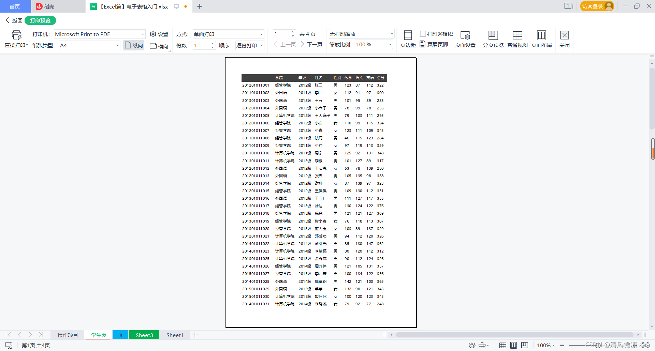Select page break view in status bar
This screenshot has height=351, width=655.
point(525,345)
